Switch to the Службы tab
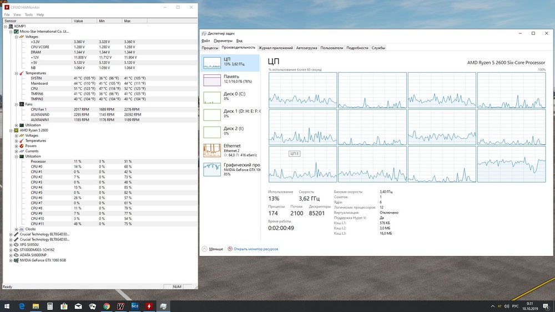 (379, 48)
